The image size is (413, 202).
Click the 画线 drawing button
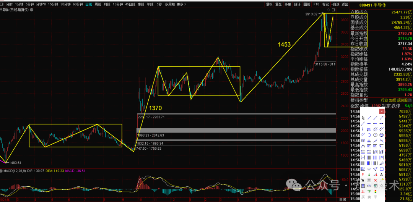pos(307,4)
